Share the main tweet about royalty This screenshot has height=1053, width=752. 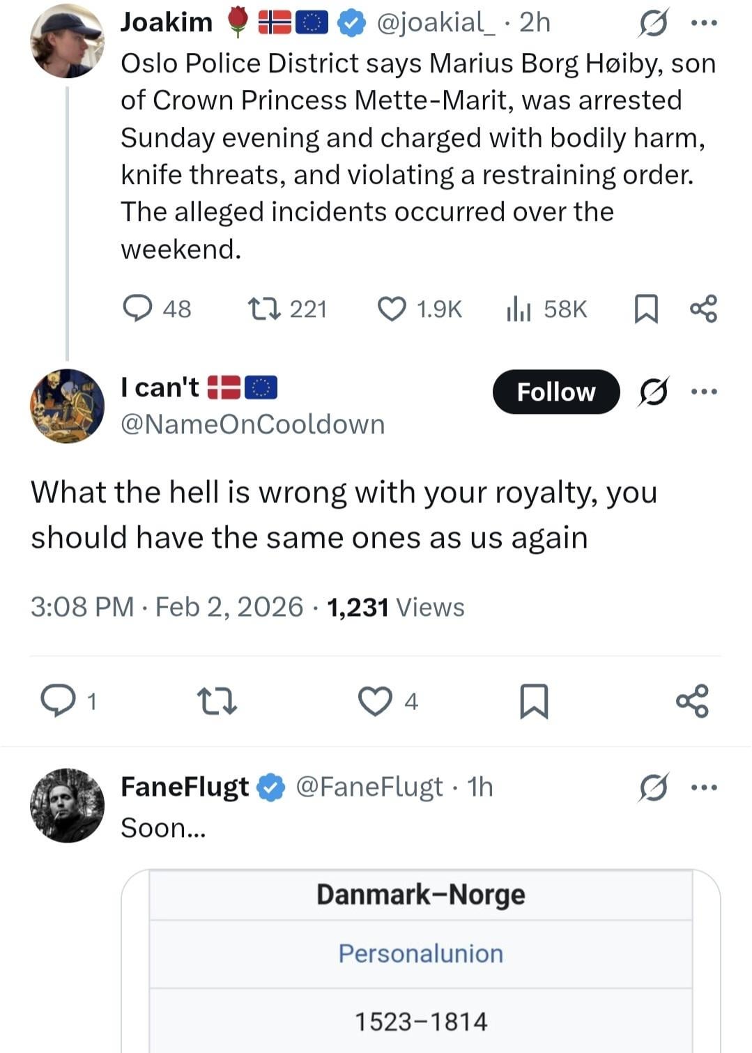click(692, 700)
